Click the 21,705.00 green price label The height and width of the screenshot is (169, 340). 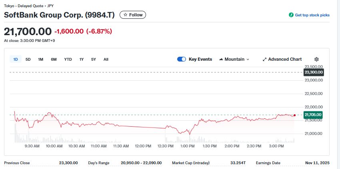[313, 115]
